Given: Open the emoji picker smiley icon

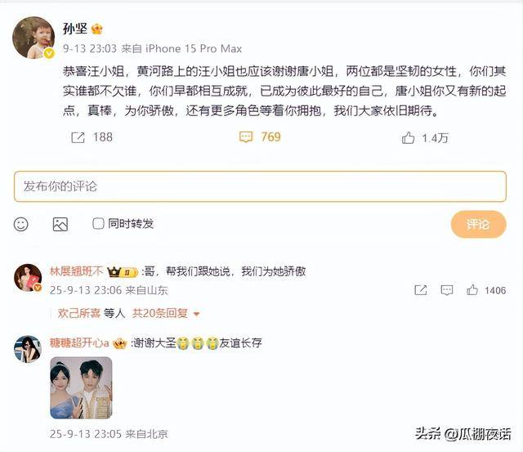Looking at the screenshot, I should click(x=20, y=224).
